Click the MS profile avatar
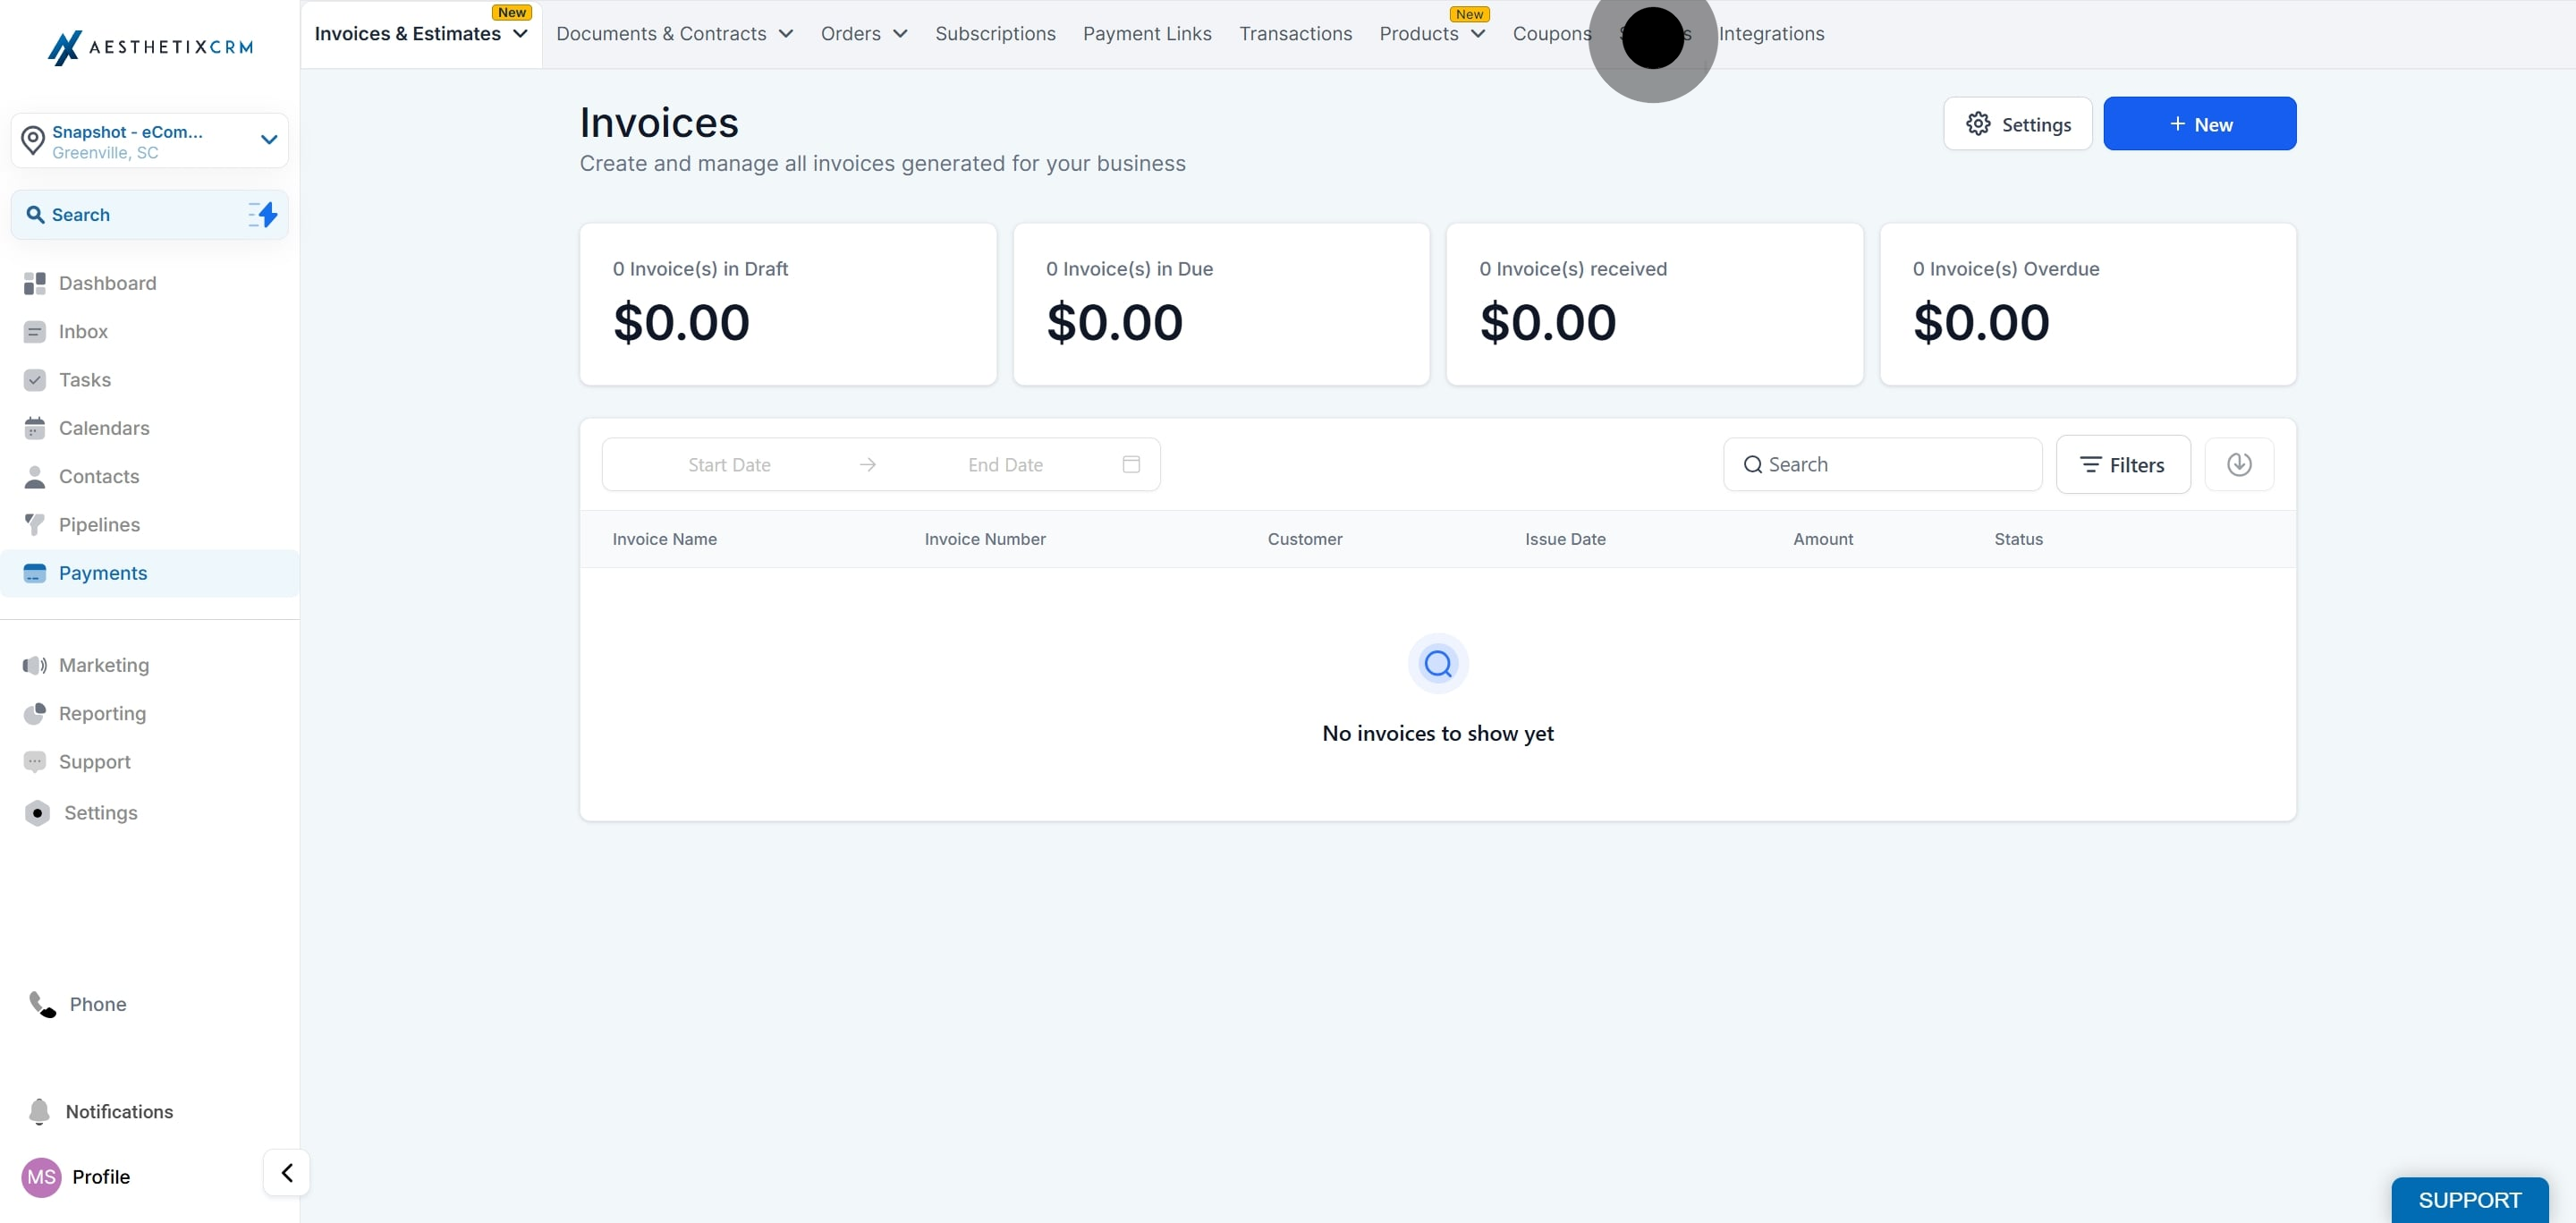 tap(41, 1176)
